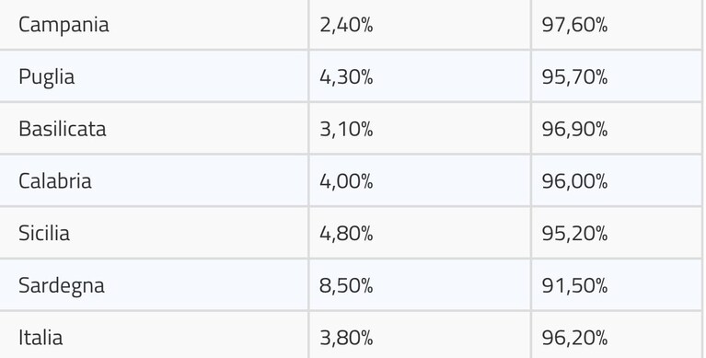The width and height of the screenshot is (706, 358).
Task: Click the 97,60% value for Campania
Action: coord(574,25)
